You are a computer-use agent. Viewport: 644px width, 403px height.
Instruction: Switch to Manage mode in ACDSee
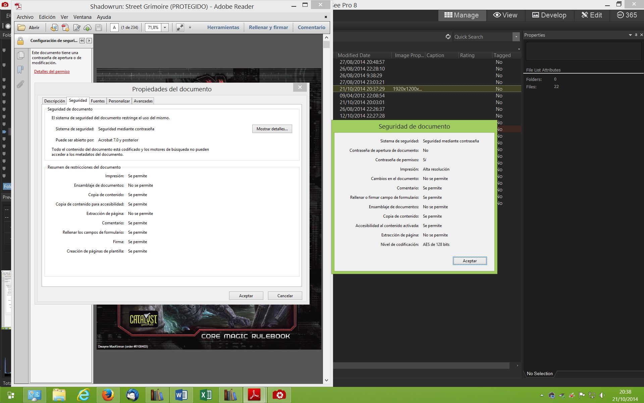coord(462,15)
